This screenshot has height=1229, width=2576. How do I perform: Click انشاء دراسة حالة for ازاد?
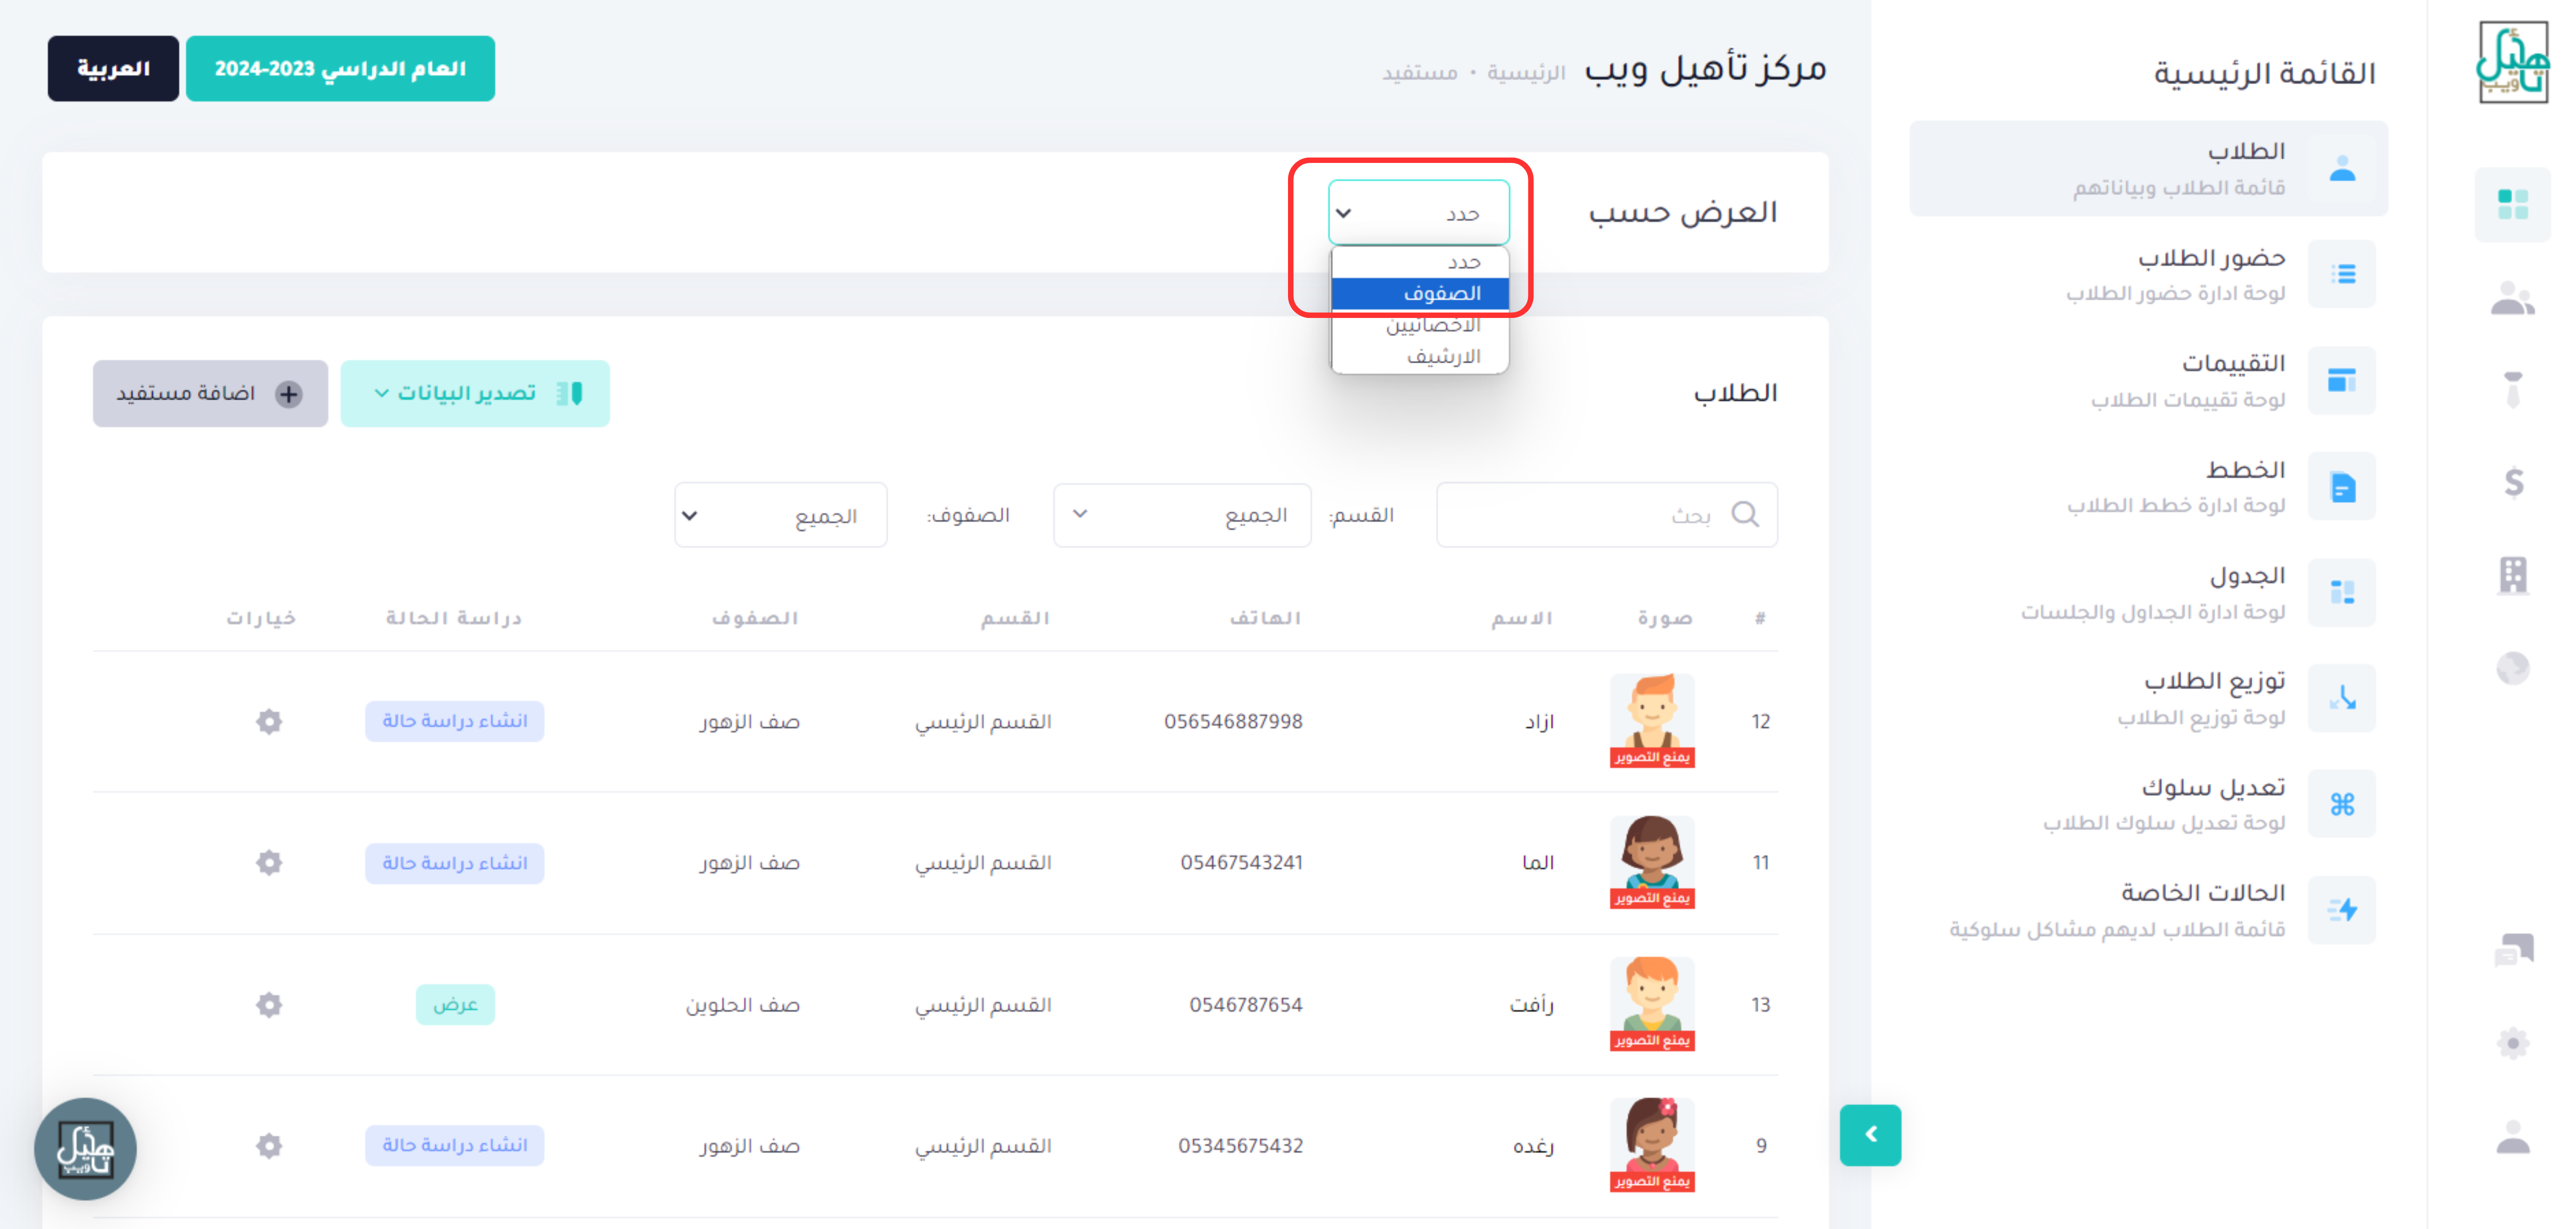[x=454, y=721]
